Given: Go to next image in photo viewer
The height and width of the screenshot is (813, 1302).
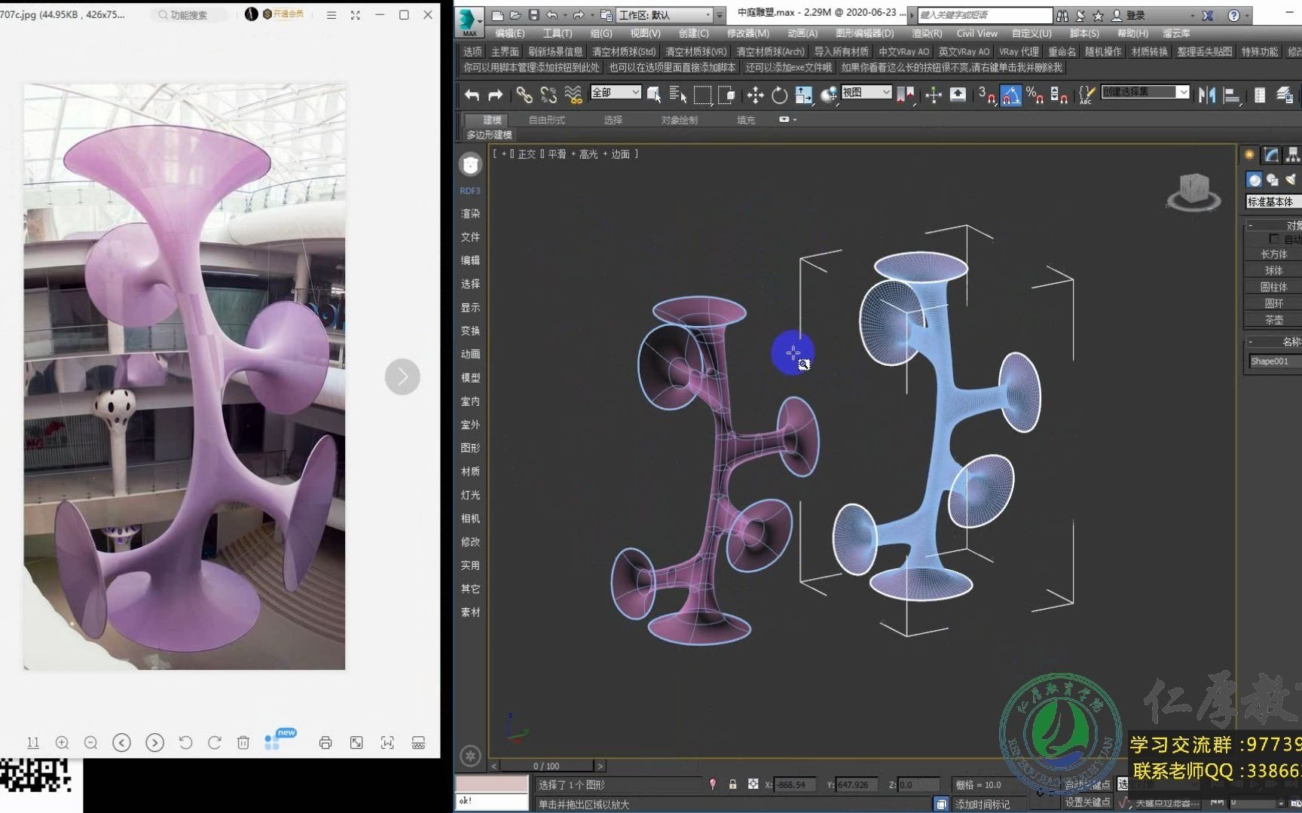Looking at the screenshot, I should point(402,376).
